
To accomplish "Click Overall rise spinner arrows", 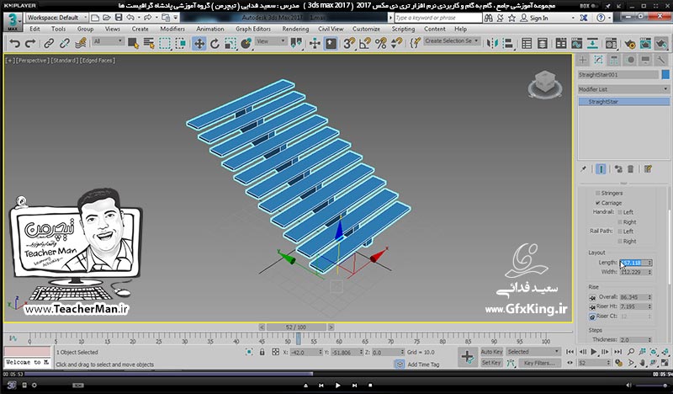I will (649, 297).
